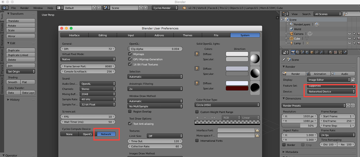Browse for the Mono-space Font file
This screenshot has height=157, width=360.
[257, 135]
